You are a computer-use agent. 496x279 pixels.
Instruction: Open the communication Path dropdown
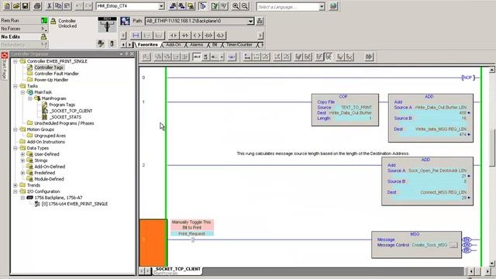click(x=250, y=21)
